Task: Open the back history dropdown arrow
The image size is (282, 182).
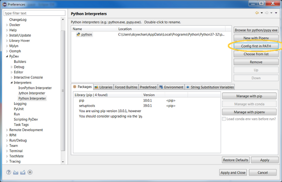Action: pos(262,13)
